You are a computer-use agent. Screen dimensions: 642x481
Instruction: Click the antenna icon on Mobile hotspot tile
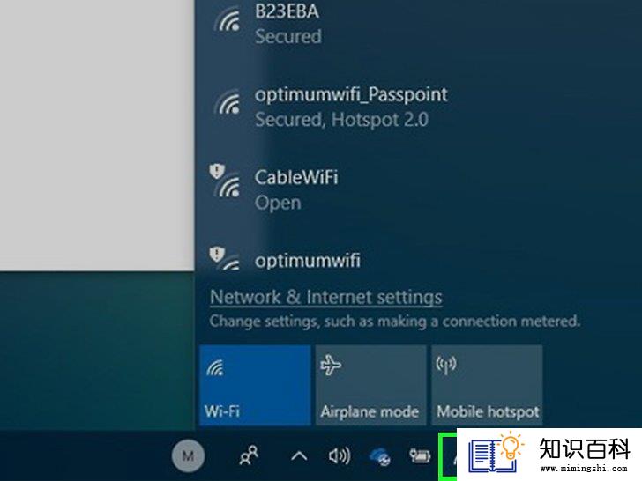[x=446, y=366]
